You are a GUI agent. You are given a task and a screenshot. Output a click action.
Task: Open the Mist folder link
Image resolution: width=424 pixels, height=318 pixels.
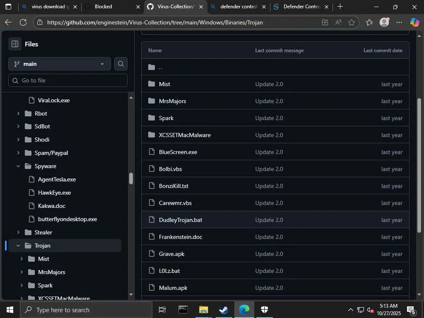coord(164,84)
